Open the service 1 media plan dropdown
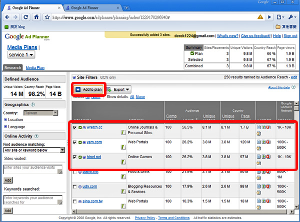The height and width of the screenshot is (222, 300). (x=21, y=55)
